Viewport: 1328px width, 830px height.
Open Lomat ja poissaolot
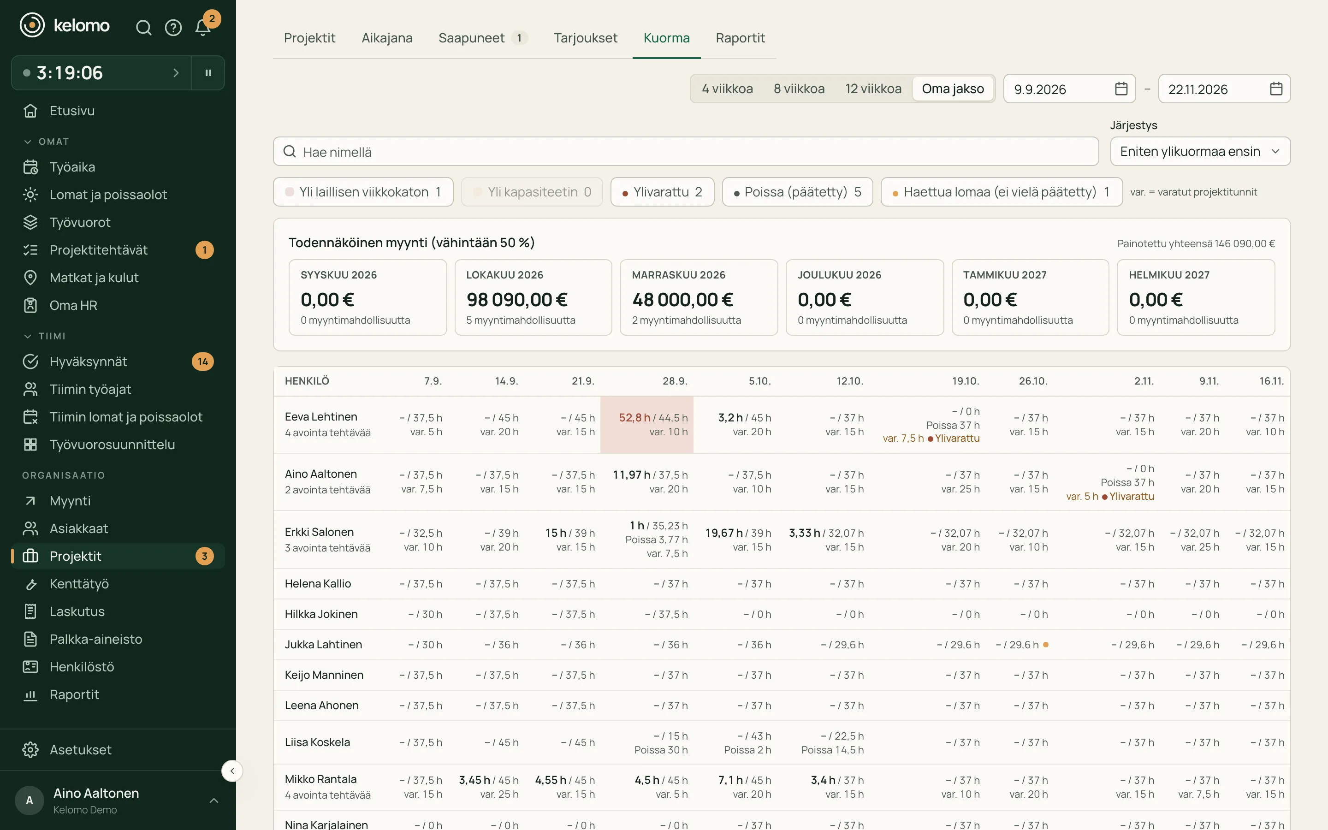pos(118,194)
